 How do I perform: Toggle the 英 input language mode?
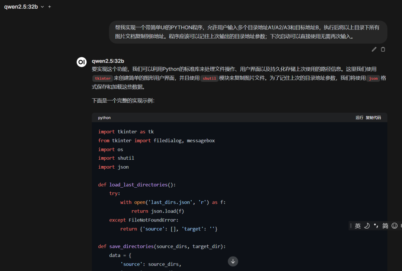pyautogui.click(x=358, y=226)
